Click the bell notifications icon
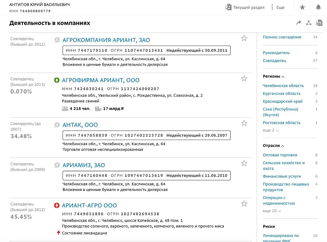The width and height of the screenshot is (327, 242). pos(318,7)
